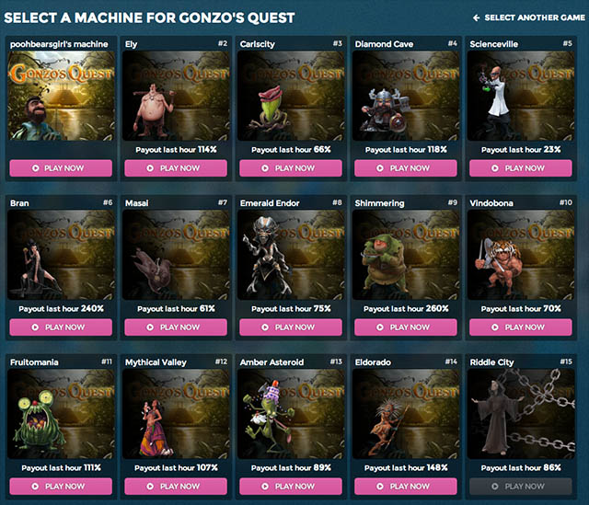The height and width of the screenshot is (505, 589).
Task: Play now on Masai machine #7
Action: [x=176, y=327]
